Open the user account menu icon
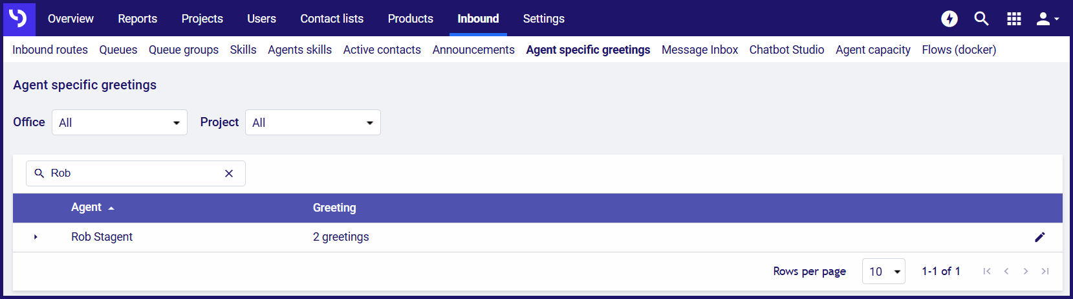The width and height of the screenshot is (1073, 299). (x=1048, y=19)
